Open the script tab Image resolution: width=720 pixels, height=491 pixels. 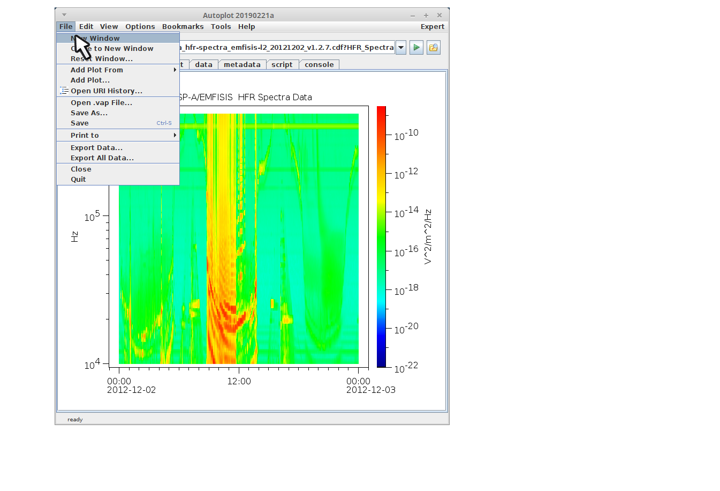pyautogui.click(x=282, y=65)
